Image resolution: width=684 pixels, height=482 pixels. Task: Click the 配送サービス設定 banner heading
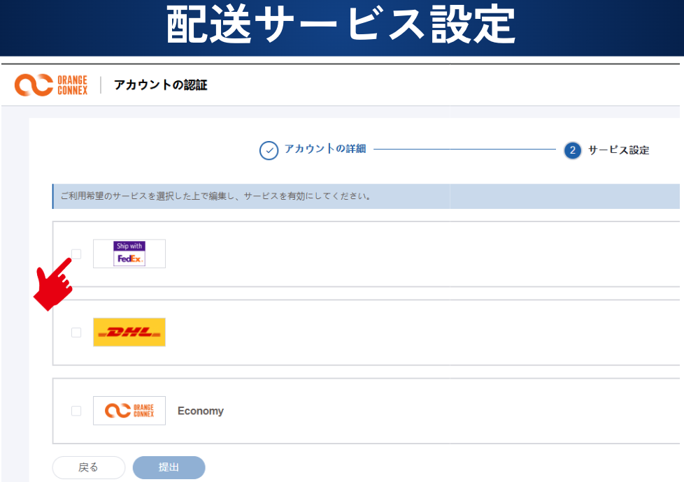pyautogui.click(x=341, y=24)
